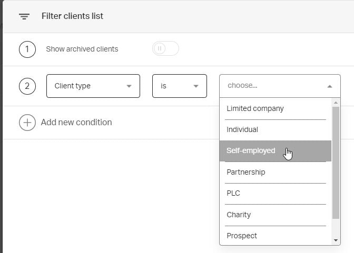This screenshot has width=354, height=253.
Task: Click the plus icon for new condition
Action: (x=27, y=123)
